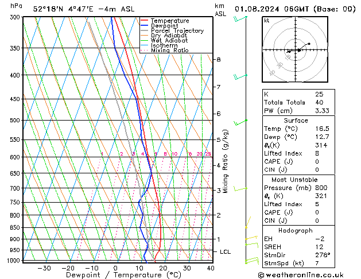Image resolution: width=361 pixels, height=279 pixels.
Task: Click the EH value -2
Action: coord(320,239)
